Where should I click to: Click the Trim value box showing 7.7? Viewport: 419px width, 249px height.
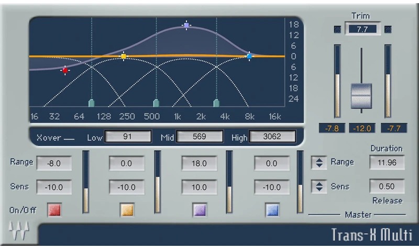tap(362, 29)
